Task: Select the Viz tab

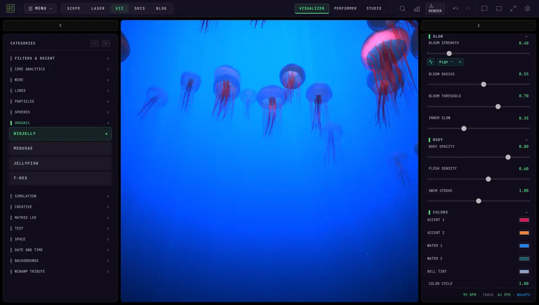Action: pyautogui.click(x=119, y=9)
